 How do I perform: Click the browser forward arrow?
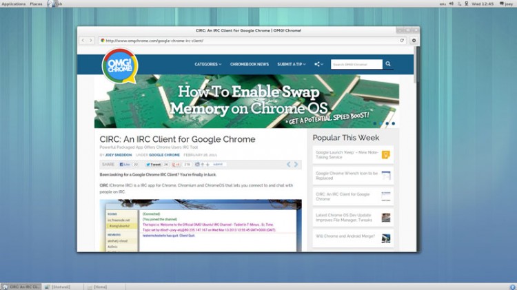coord(91,41)
